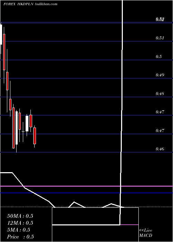Click the bullkhan.com text in the header

46,4
